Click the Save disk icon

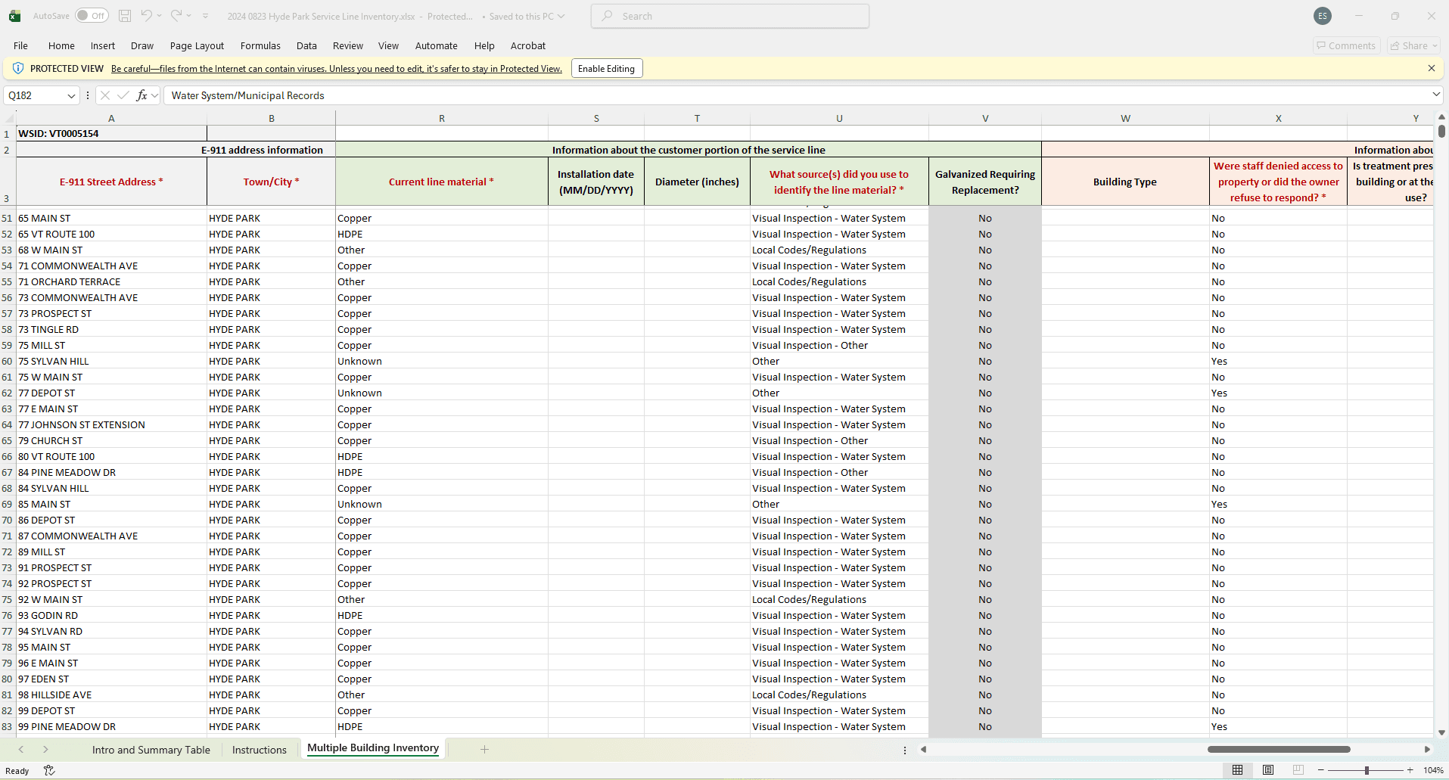pos(125,16)
